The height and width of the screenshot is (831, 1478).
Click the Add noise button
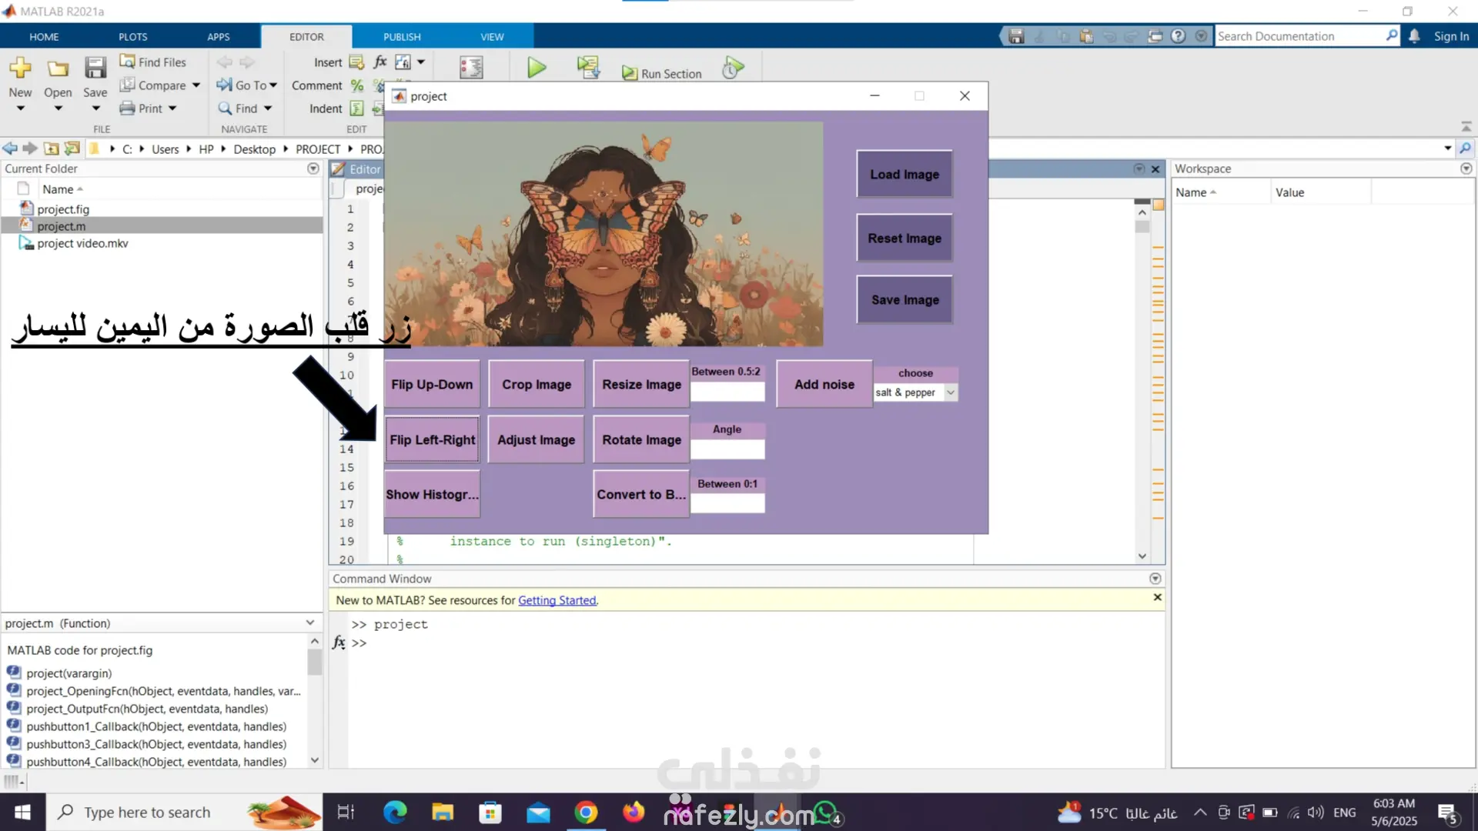(824, 384)
